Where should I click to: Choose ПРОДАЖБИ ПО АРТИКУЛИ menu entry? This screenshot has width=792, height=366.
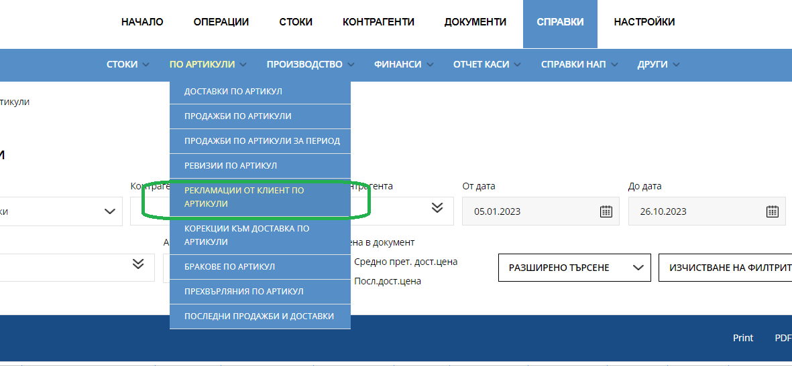(260, 116)
